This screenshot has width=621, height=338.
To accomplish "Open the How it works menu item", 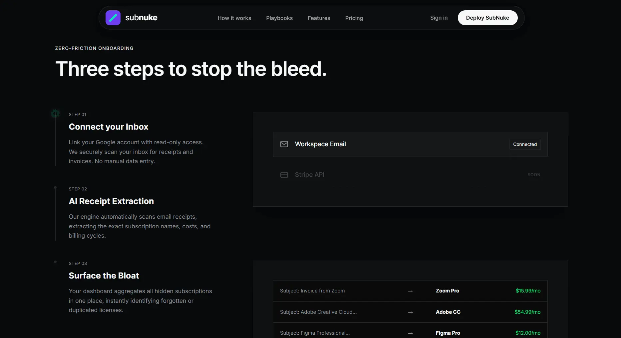I will (x=234, y=18).
